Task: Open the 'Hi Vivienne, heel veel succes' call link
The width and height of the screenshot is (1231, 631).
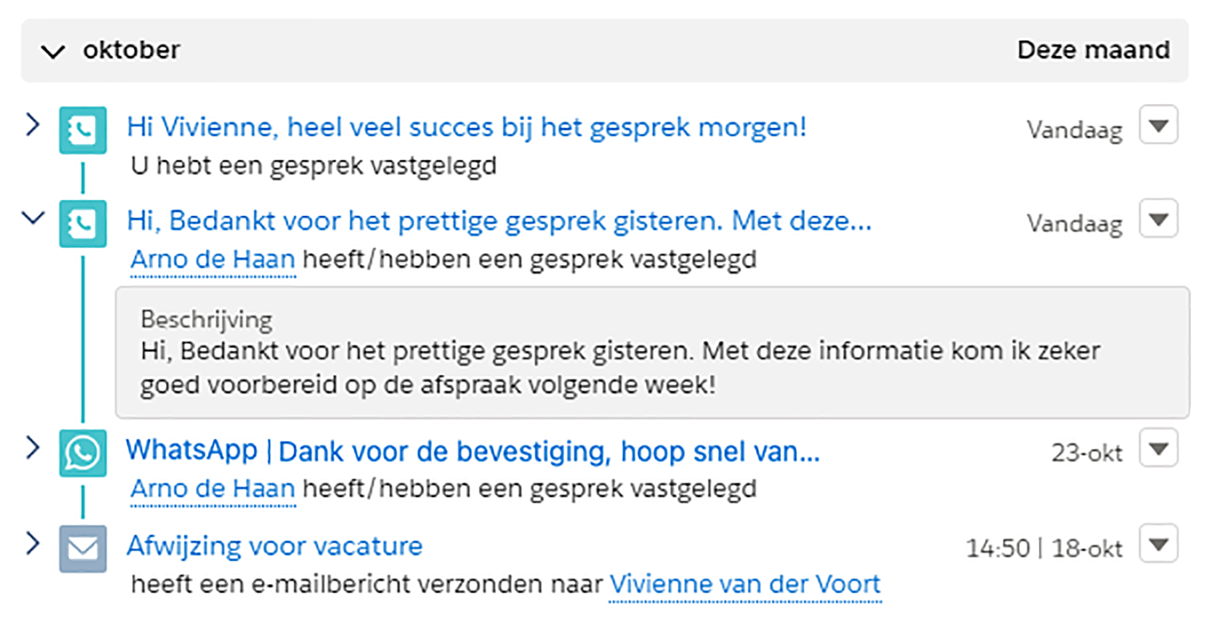Action: (x=466, y=127)
